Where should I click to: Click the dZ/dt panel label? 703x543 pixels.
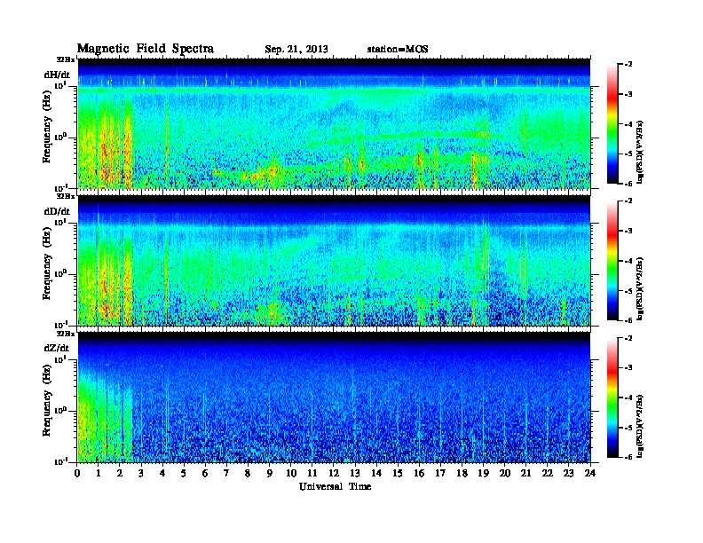(57, 348)
